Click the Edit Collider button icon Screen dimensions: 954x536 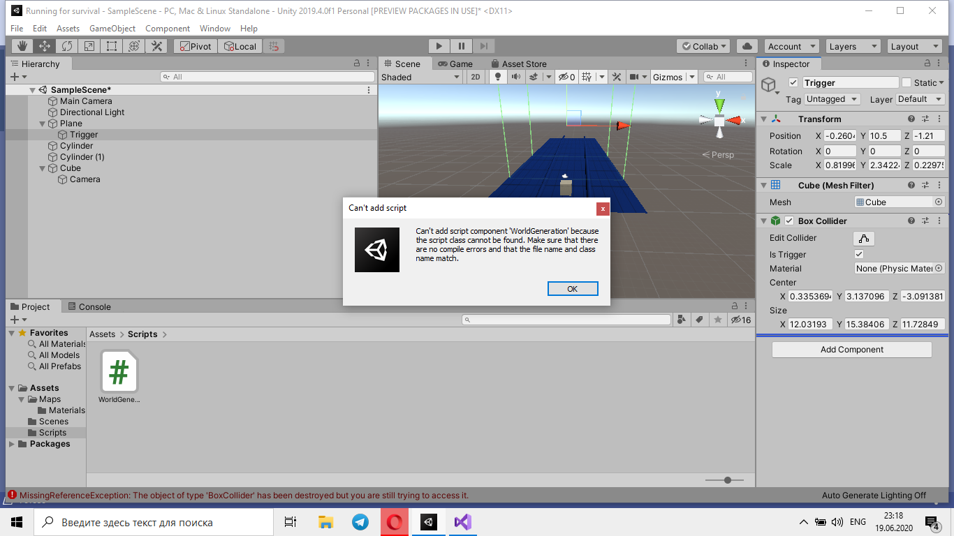(865, 238)
